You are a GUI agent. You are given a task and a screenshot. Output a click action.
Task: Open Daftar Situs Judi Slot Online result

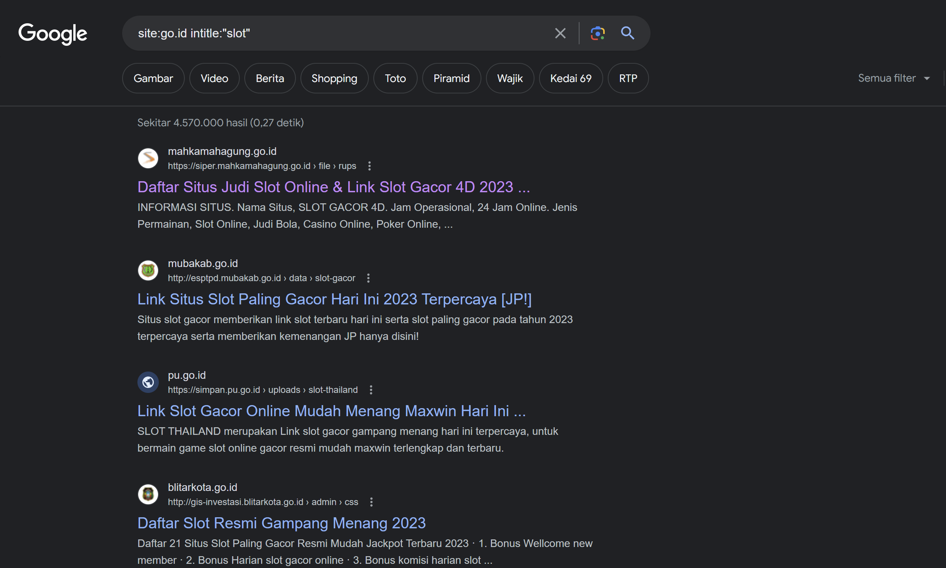(x=333, y=187)
